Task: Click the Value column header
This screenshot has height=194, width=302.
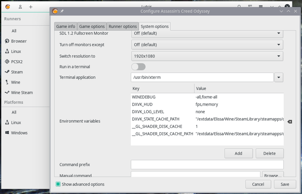Action: point(239,88)
